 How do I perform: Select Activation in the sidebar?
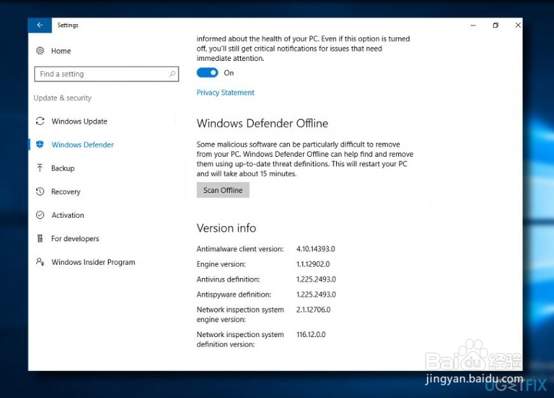click(67, 215)
